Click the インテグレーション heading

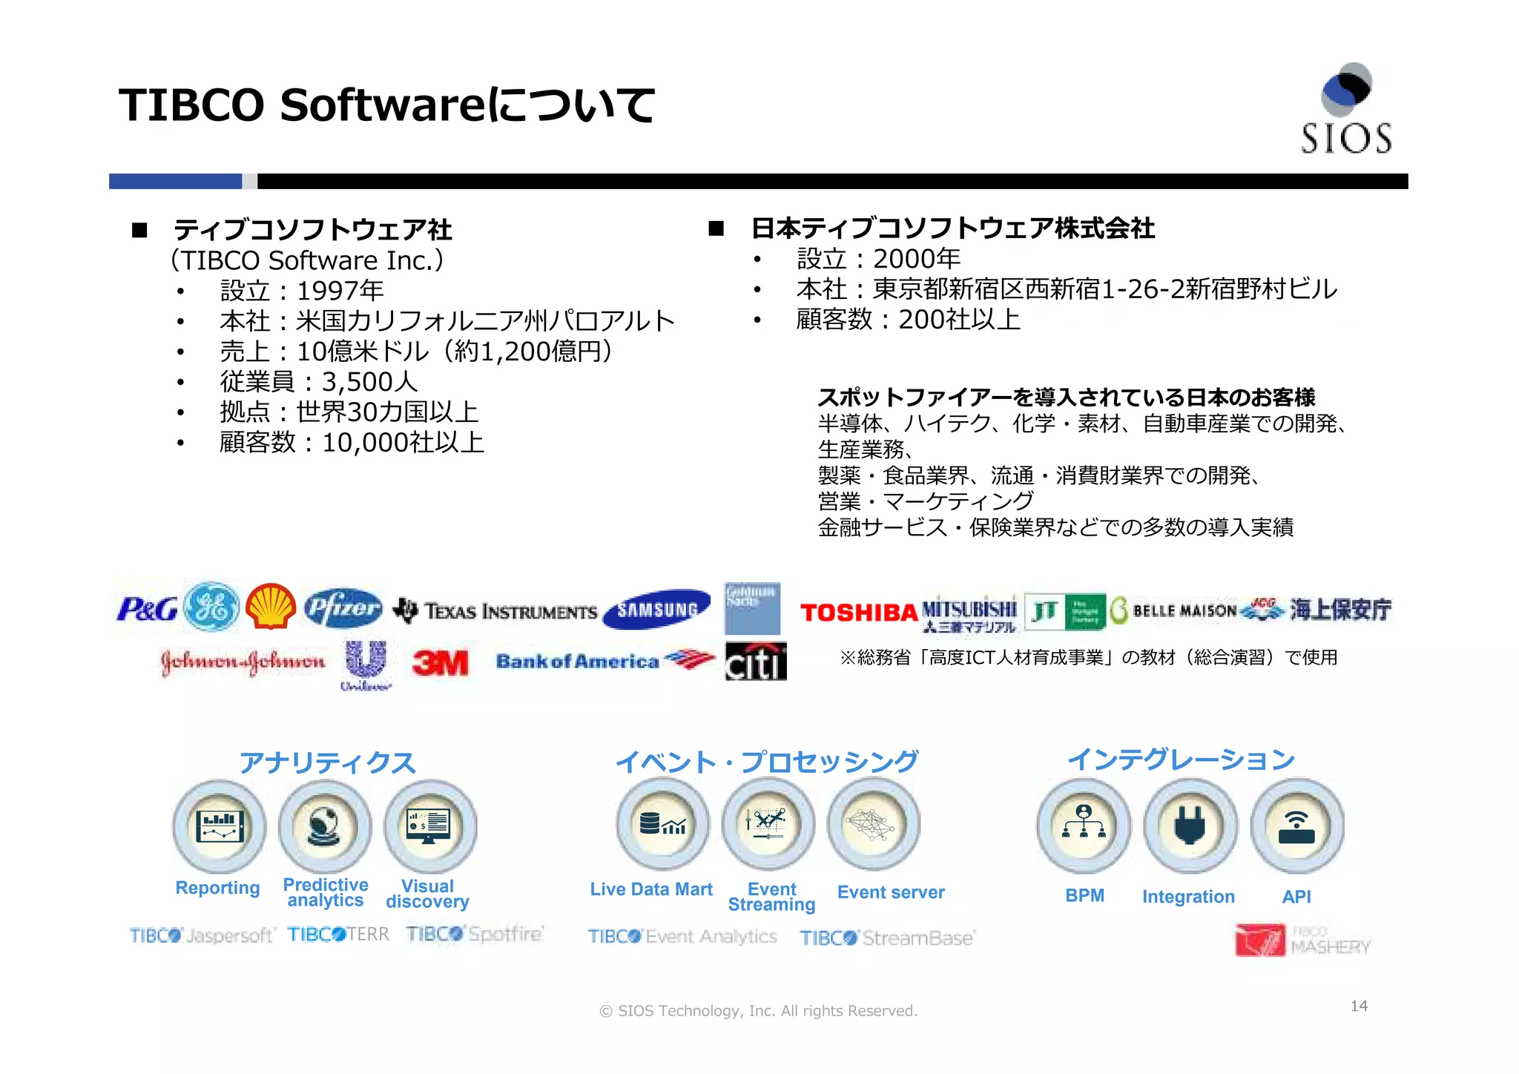click(1181, 759)
